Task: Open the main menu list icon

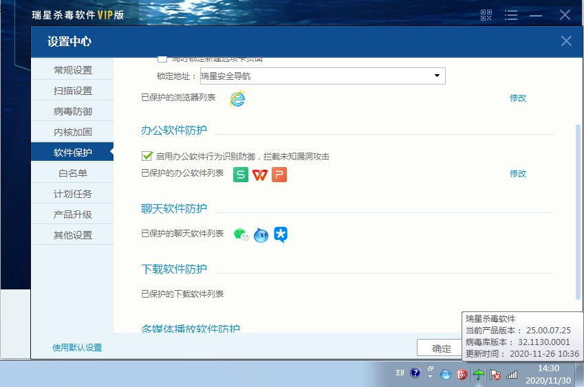Action: coord(511,15)
